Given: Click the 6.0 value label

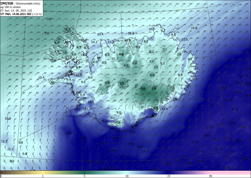Looking at the screenshot, I should (x=156, y=108).
